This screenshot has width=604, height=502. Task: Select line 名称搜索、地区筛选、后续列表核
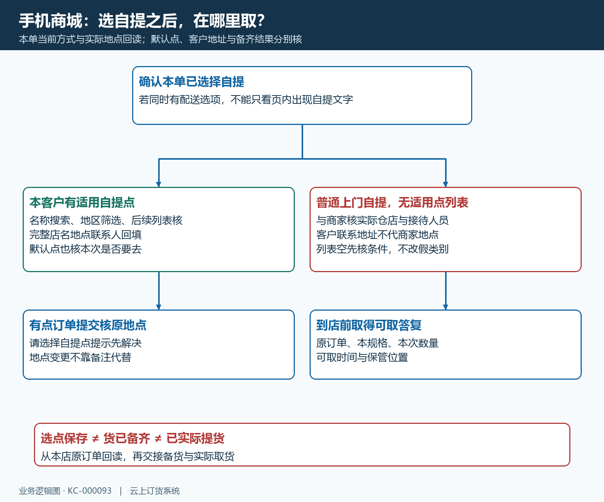106,220
